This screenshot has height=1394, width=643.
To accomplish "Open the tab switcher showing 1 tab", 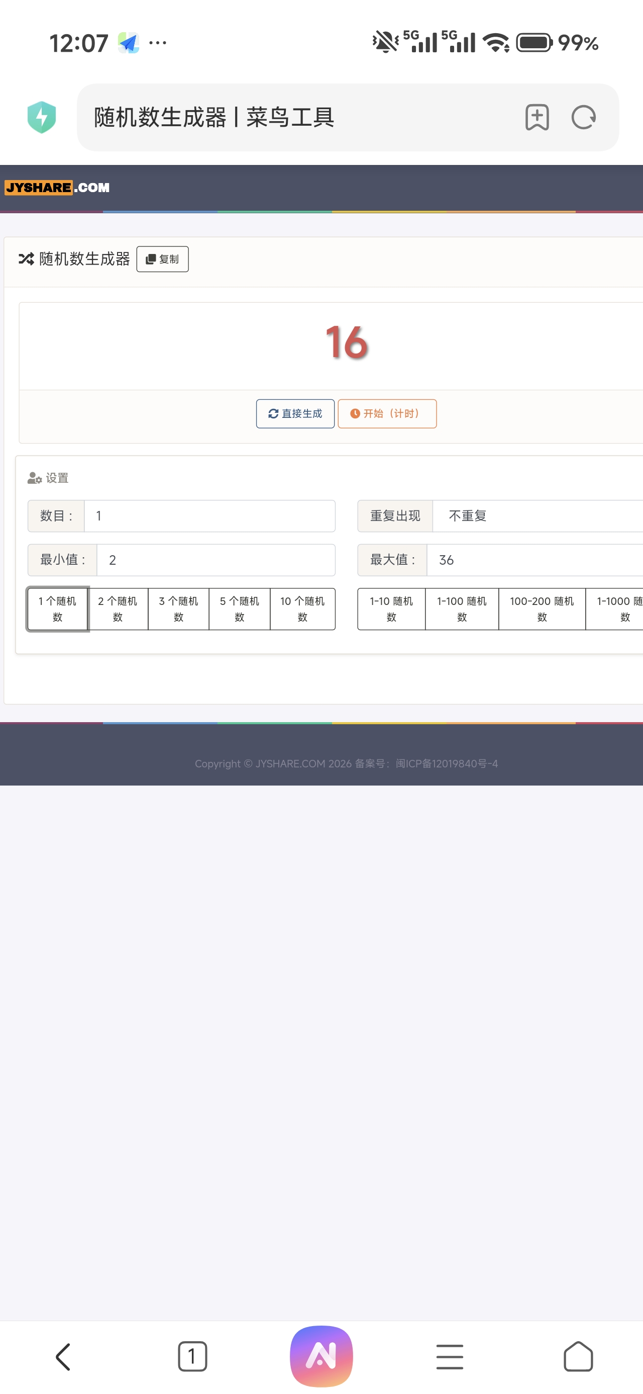I will 192,1356.
